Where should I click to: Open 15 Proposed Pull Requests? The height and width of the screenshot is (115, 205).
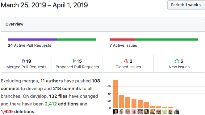click(77, 64)
